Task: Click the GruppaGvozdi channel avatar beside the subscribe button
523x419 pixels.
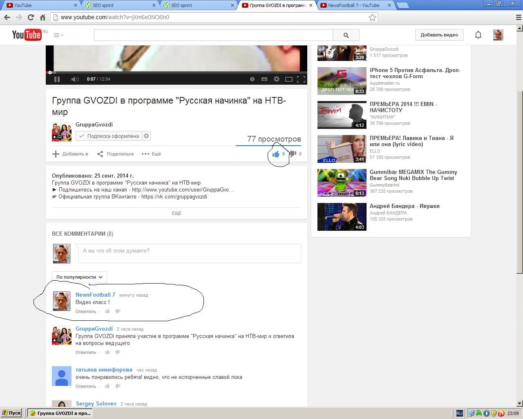Action: point(62,131)
